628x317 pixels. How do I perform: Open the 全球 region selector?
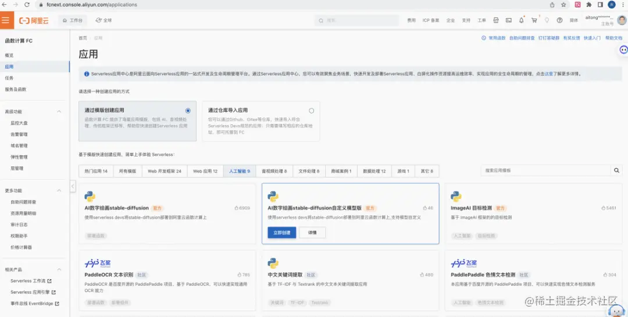(x=104, y=20)
